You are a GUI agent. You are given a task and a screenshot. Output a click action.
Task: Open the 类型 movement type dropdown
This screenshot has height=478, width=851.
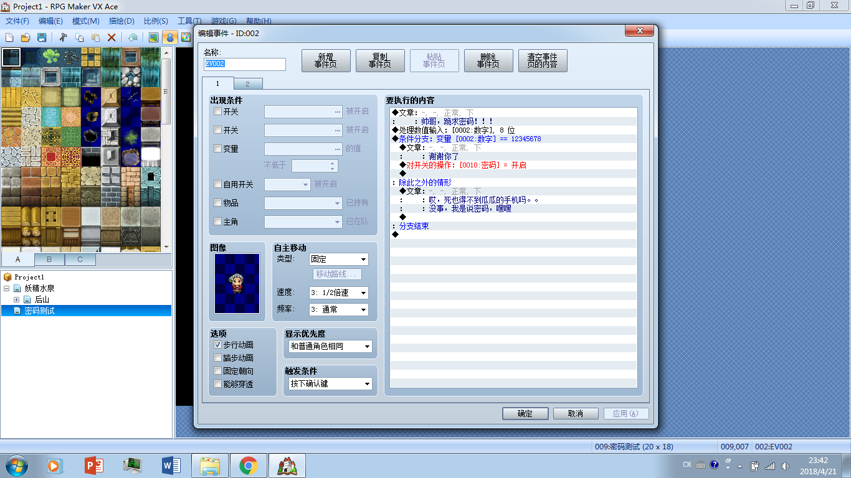339,259
